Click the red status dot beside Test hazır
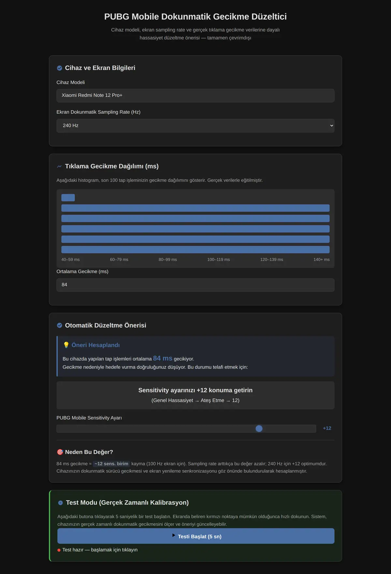 tap(59, 550)
